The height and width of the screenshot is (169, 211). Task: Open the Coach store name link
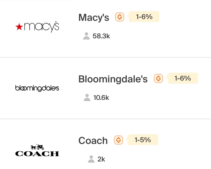click(x=93, y=141)
